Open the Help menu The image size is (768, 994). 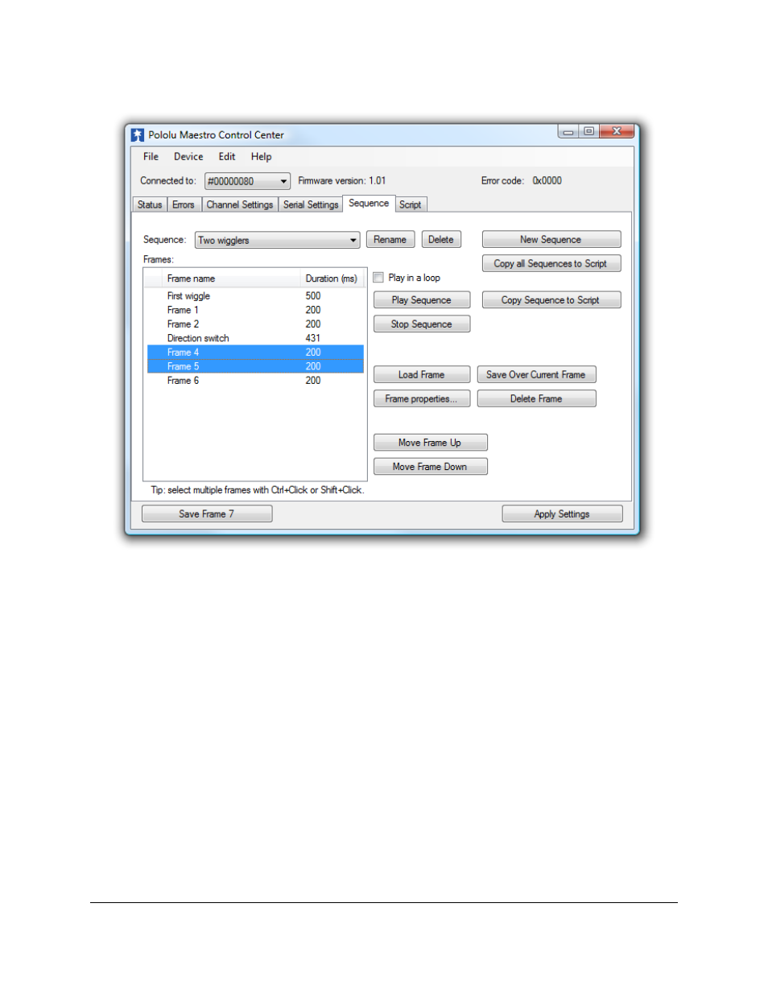click(x=261, y=157)
